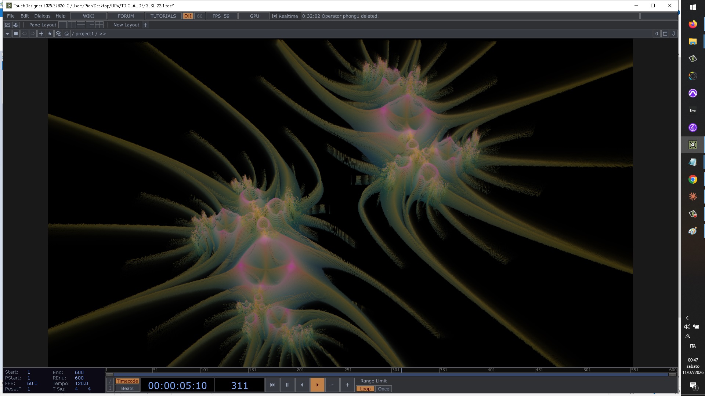Click the 60 frame rate field

200,16
